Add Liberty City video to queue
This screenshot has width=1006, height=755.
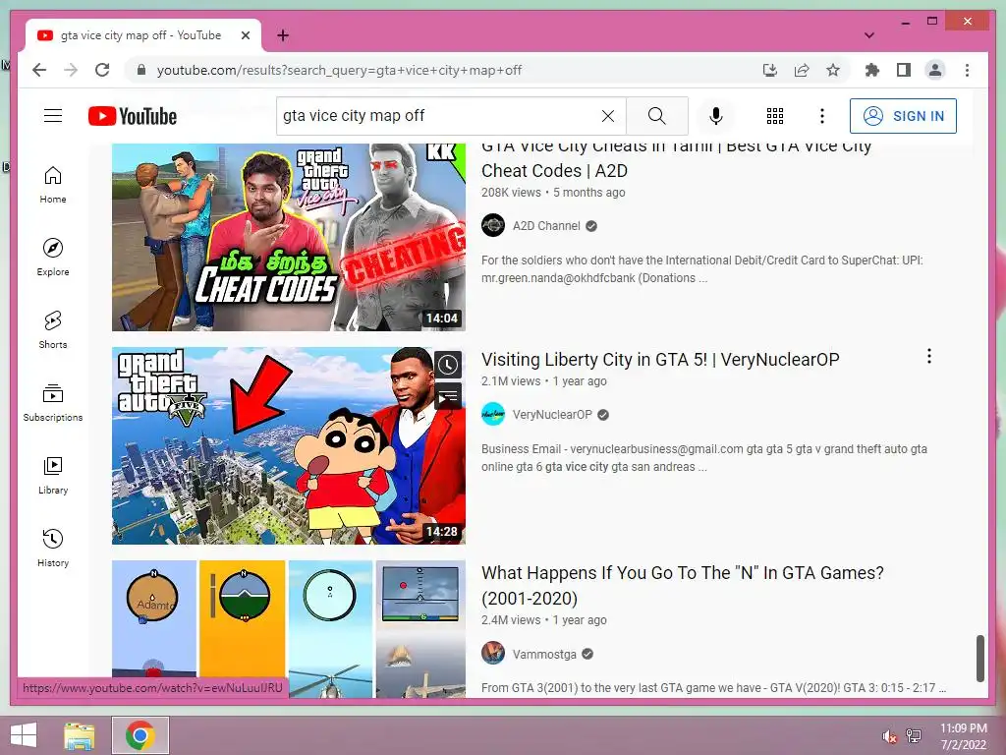(448, 396)
